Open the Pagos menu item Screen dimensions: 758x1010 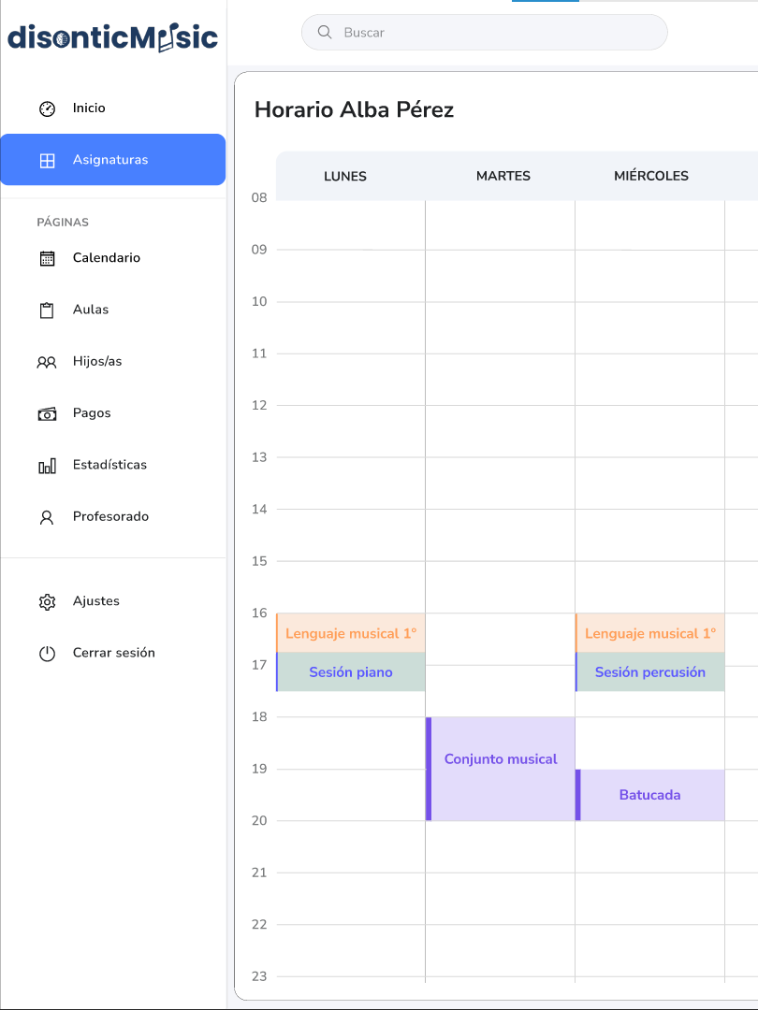click(92, 413)
